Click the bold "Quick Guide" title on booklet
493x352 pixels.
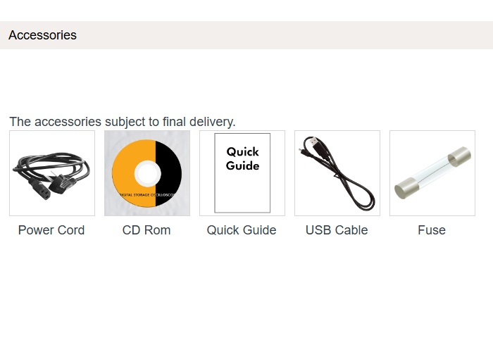click(242, 158)
